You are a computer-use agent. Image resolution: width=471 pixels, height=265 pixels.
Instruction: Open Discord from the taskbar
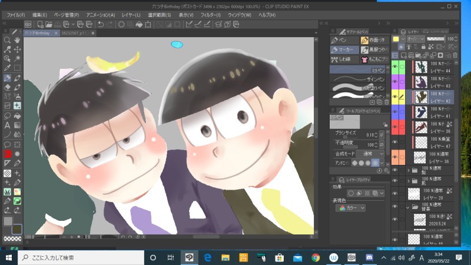pos(369,257)
